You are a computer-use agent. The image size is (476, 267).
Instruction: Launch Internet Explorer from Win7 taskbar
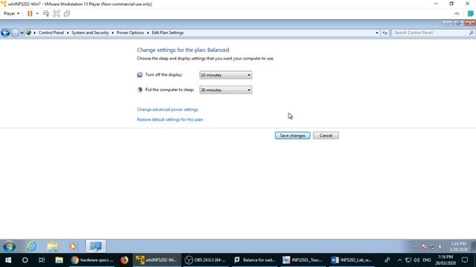pyautogui.click(x=31, y=246)
